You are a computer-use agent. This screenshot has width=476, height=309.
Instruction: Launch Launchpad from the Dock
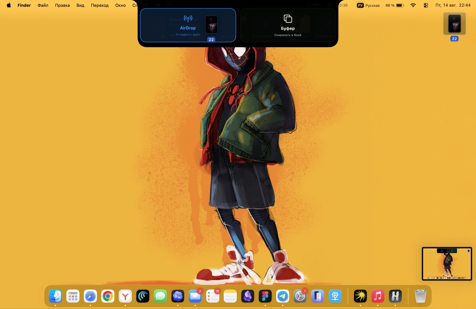click(x=73, y=296)
